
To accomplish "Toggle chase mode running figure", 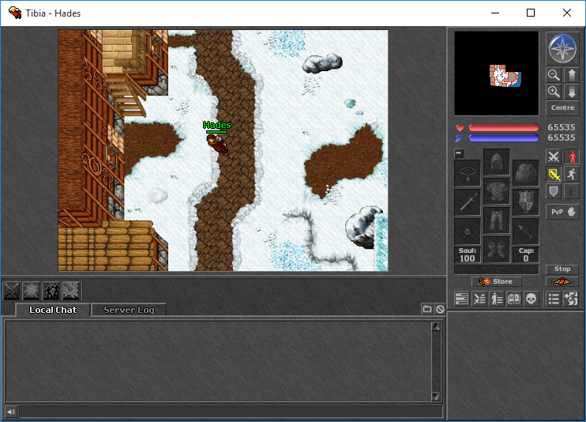I will click(572, 175).
